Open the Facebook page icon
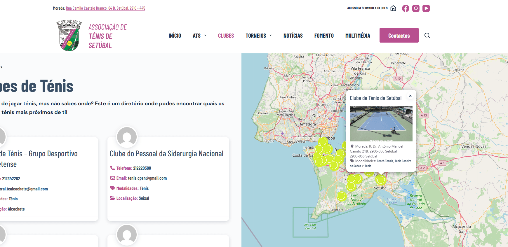The width and height of the screenshot is (508, 247). (x=406, y=8)
